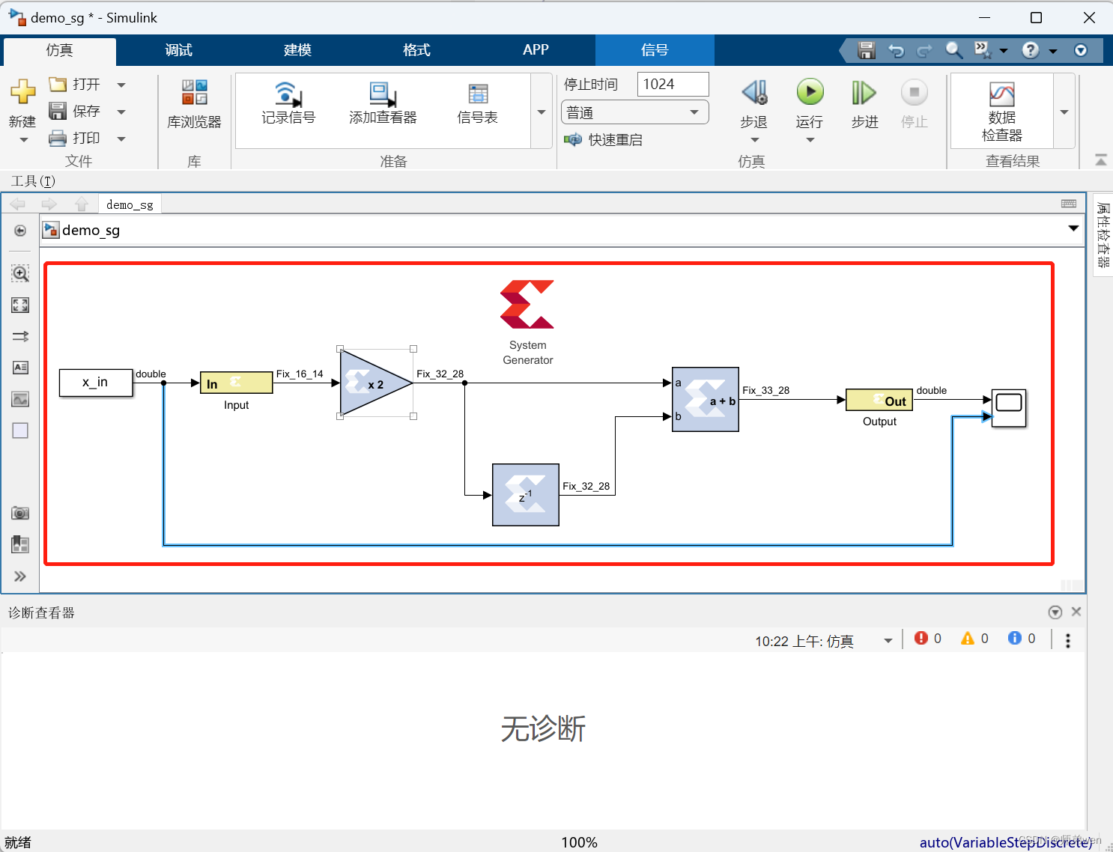Click the annotation text icon in sidebar
Viewport: 1113px width, 852px height.
click(x=20, y=368)
